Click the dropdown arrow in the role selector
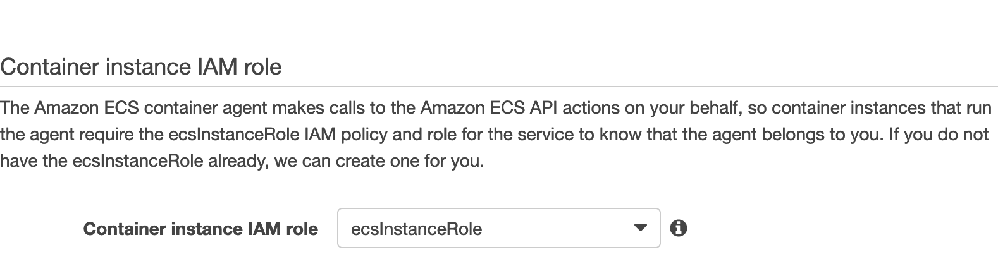The image size is (998, 271). (x=640, y=228)
